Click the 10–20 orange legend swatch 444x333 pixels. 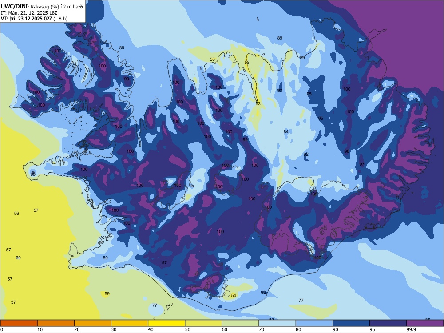point(56,323)
